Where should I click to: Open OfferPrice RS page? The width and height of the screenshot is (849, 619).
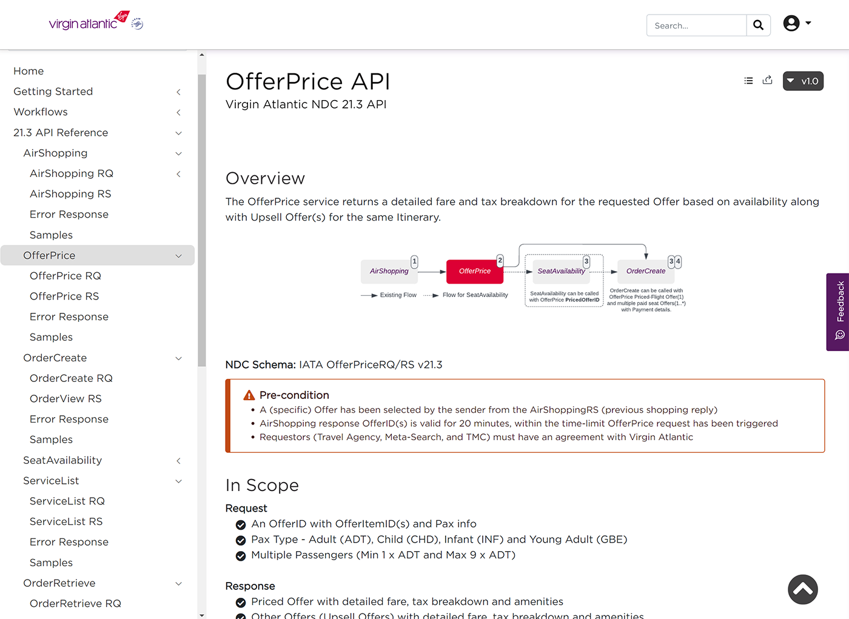click(x=64, y=296)
